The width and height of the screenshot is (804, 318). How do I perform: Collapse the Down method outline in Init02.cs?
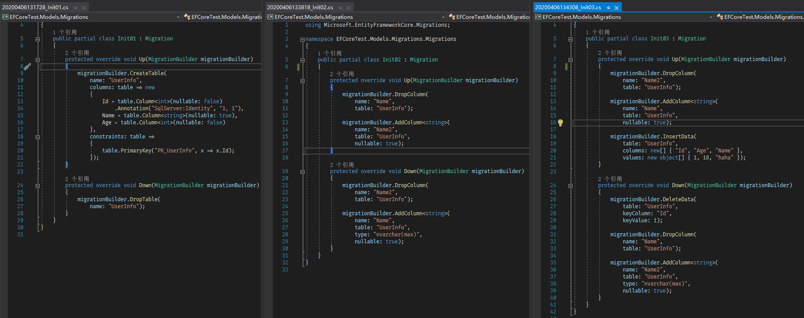[302, 172]
